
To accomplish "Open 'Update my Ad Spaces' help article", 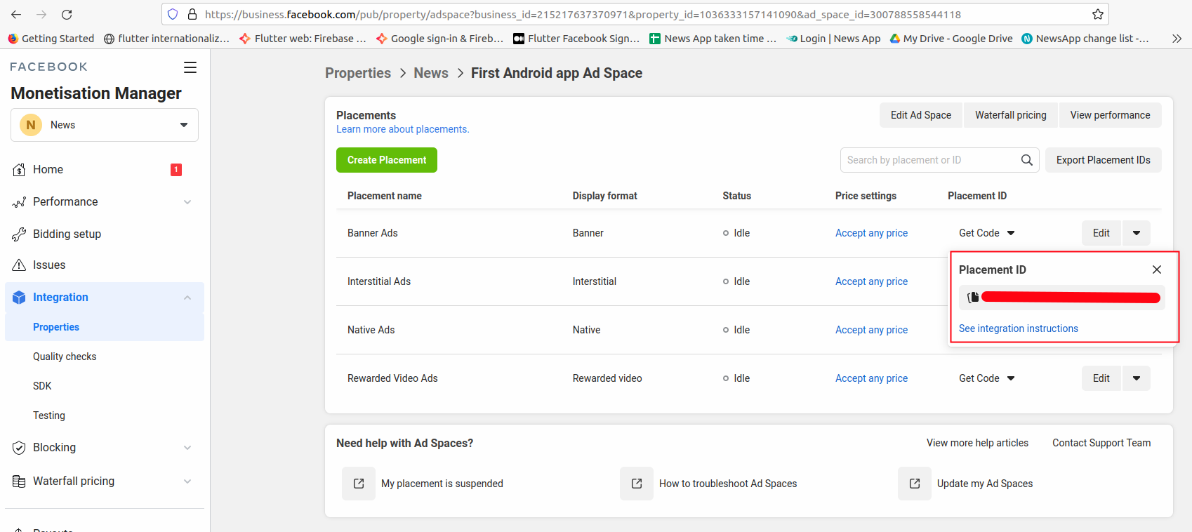I will (984, 484).
